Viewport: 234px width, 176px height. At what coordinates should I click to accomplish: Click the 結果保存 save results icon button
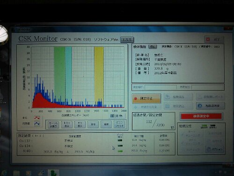point(178,97)
